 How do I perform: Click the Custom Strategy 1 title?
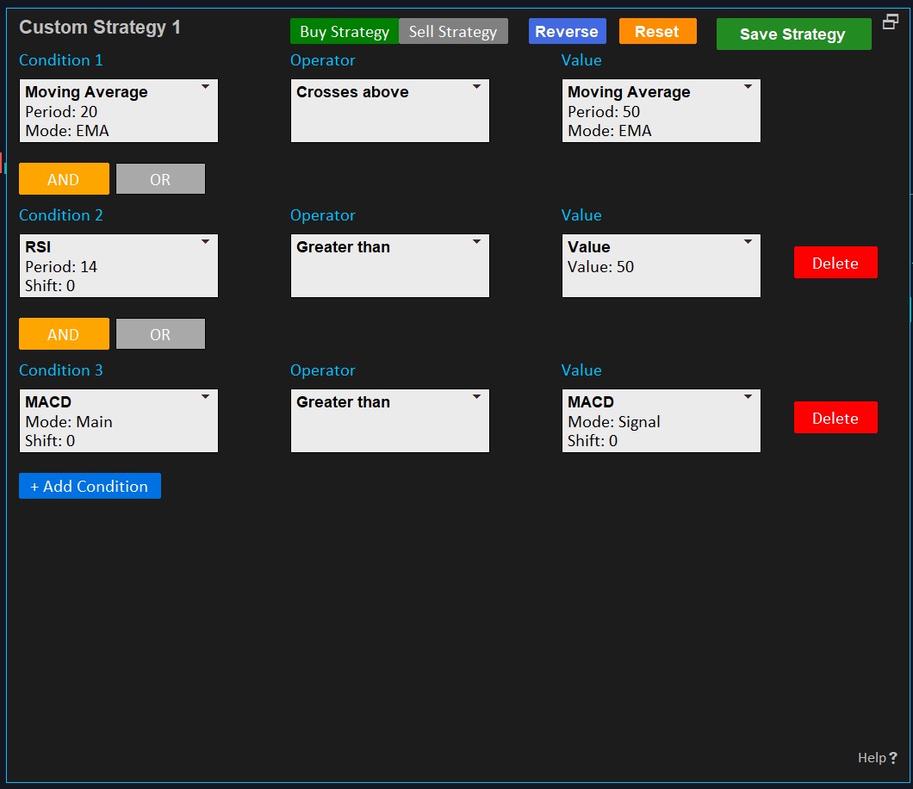(100, 28)
